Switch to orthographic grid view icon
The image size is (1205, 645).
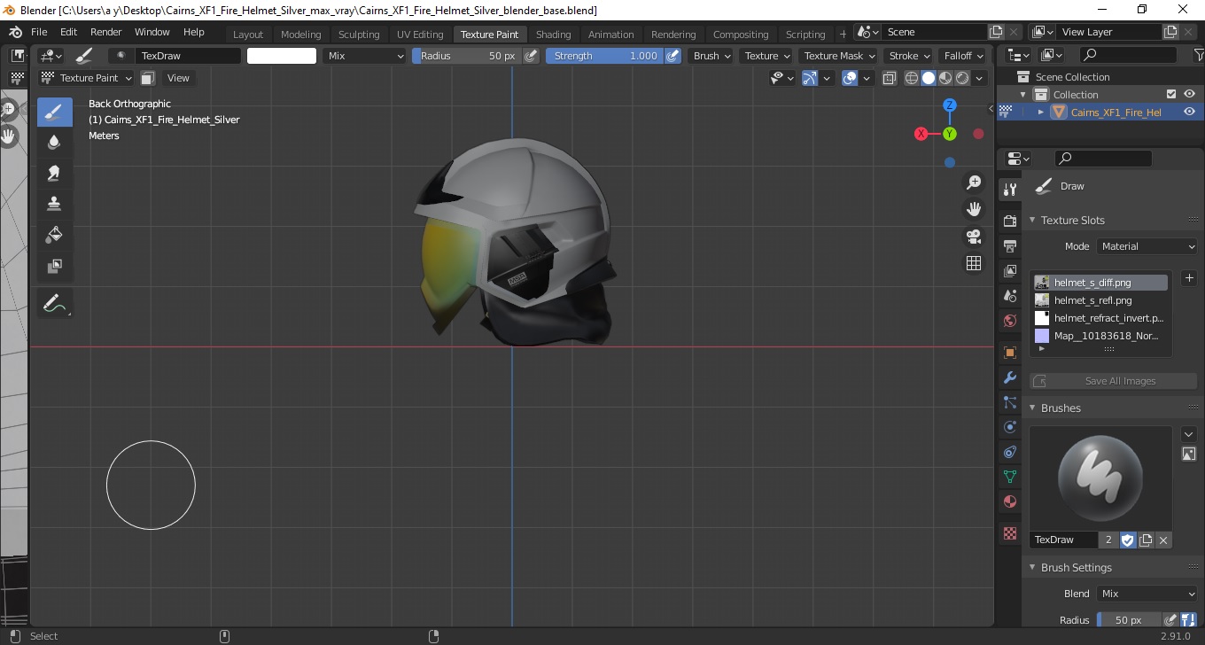tap(974, 263)
